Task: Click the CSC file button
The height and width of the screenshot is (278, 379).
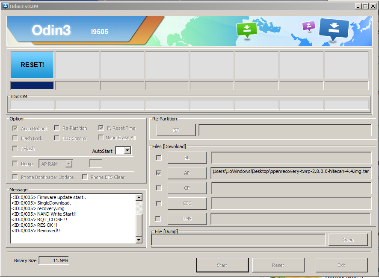Action: pos(187,203)
